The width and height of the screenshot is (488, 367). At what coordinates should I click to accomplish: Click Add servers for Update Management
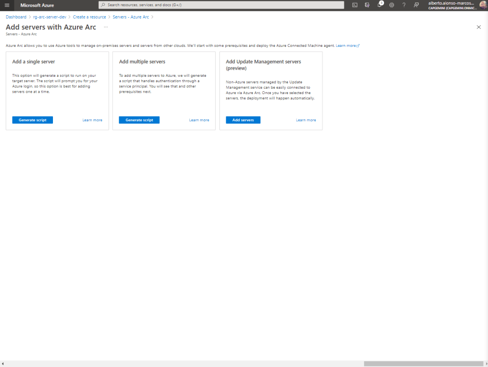243,120
